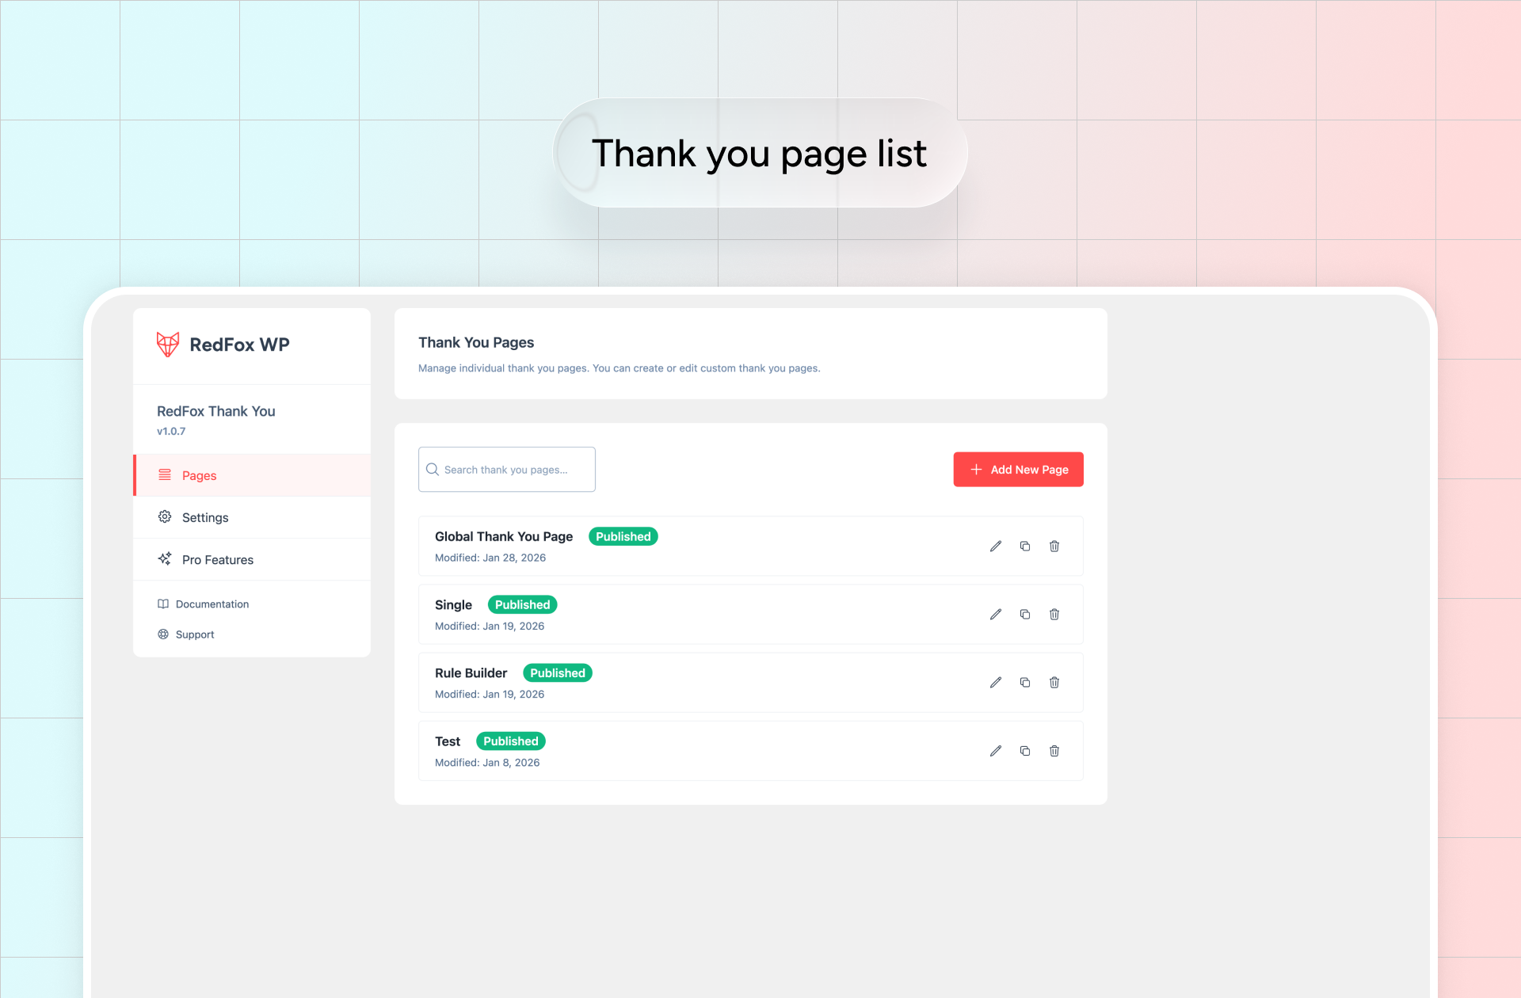Open the Pages menu item
This screenshot has width=1521, height=998.
[x=199, y=475]
